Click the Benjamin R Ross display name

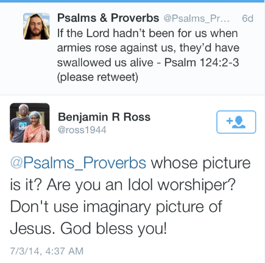click(104, 117)
